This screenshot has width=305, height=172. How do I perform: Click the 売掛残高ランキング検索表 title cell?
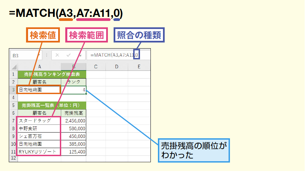tap(52, 74)
